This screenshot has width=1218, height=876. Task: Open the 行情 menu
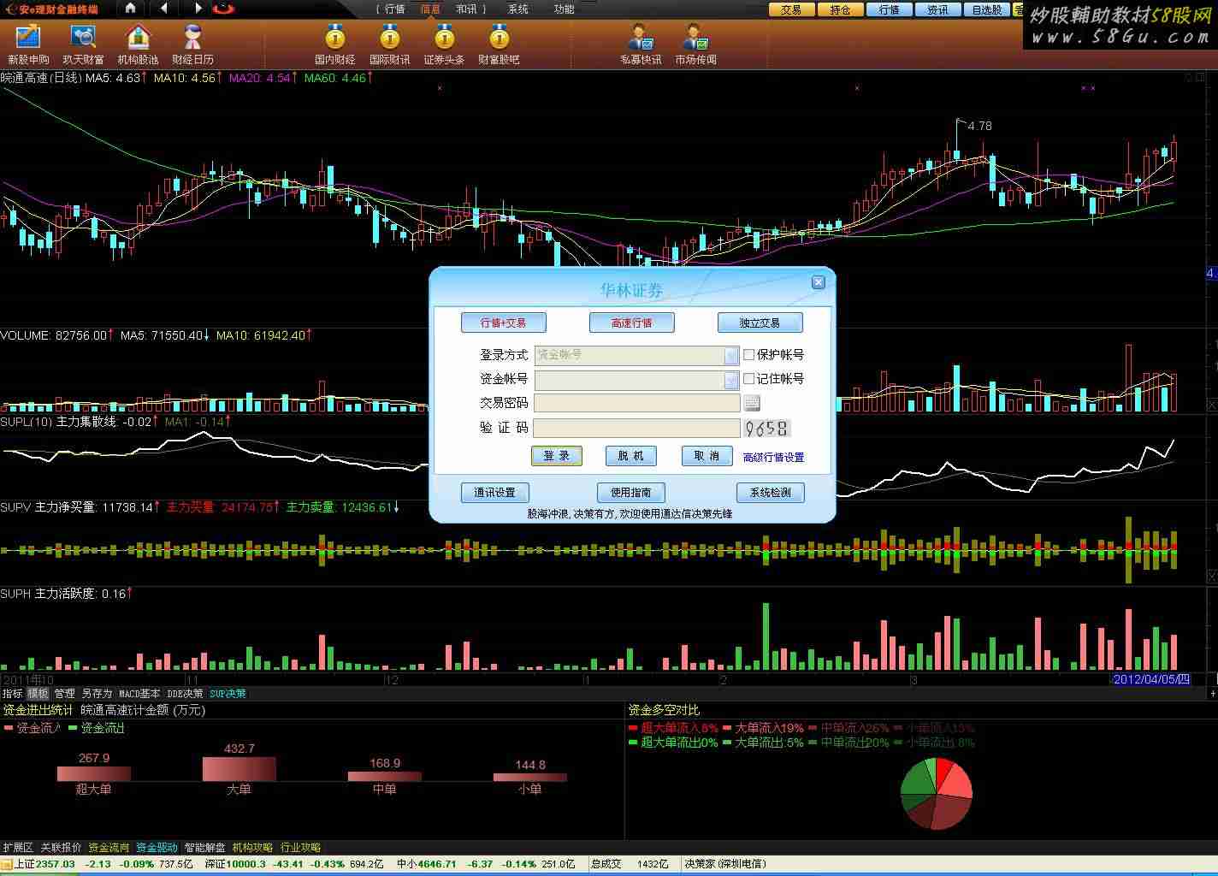(x=394, y=9)
